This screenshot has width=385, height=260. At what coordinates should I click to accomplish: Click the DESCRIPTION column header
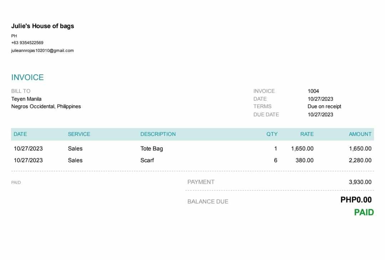[x=158, y=134]
